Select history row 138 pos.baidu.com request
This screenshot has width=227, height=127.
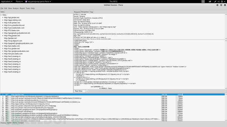pos(112,119)
